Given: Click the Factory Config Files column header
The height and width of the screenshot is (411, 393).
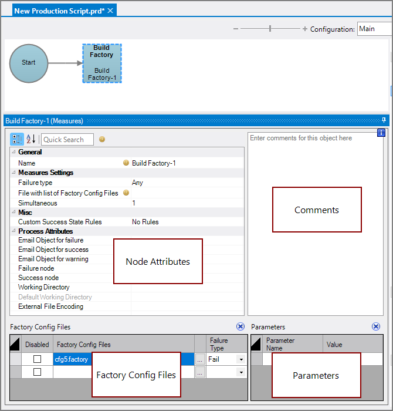Looking at the screenshot, I should click(x=124, y=344).
